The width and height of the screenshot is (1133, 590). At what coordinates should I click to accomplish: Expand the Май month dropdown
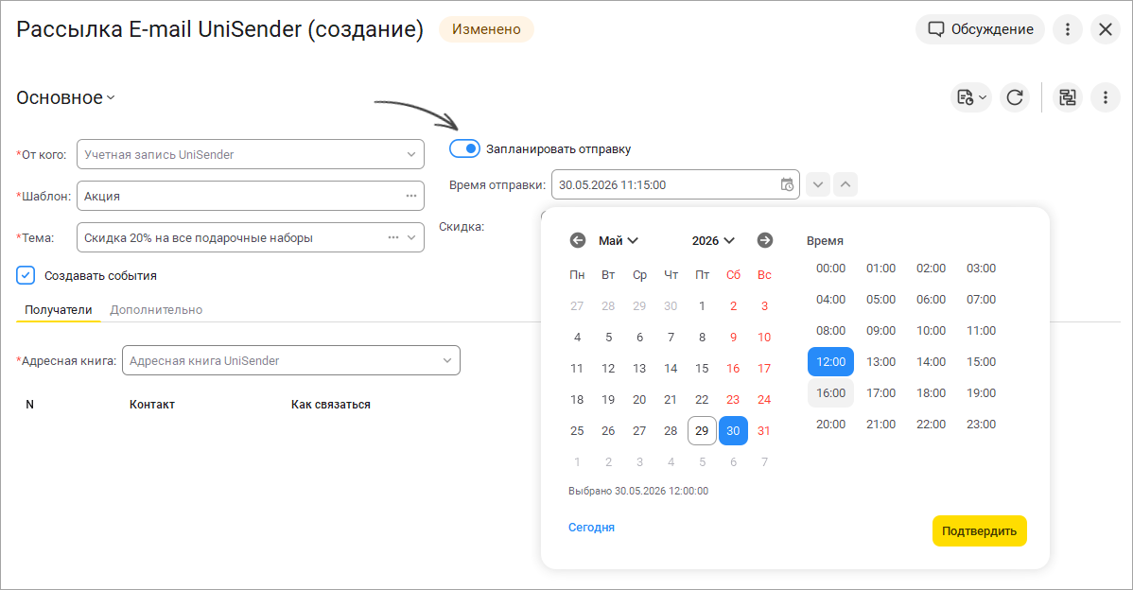tap(618, 240)
